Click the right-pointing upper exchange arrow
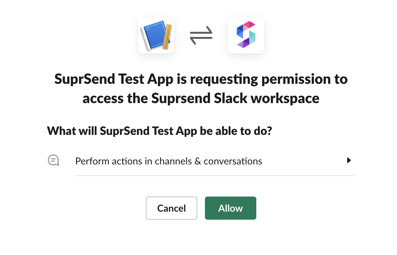Viewport: 397px width, 255px height. [x=201, y=31]
